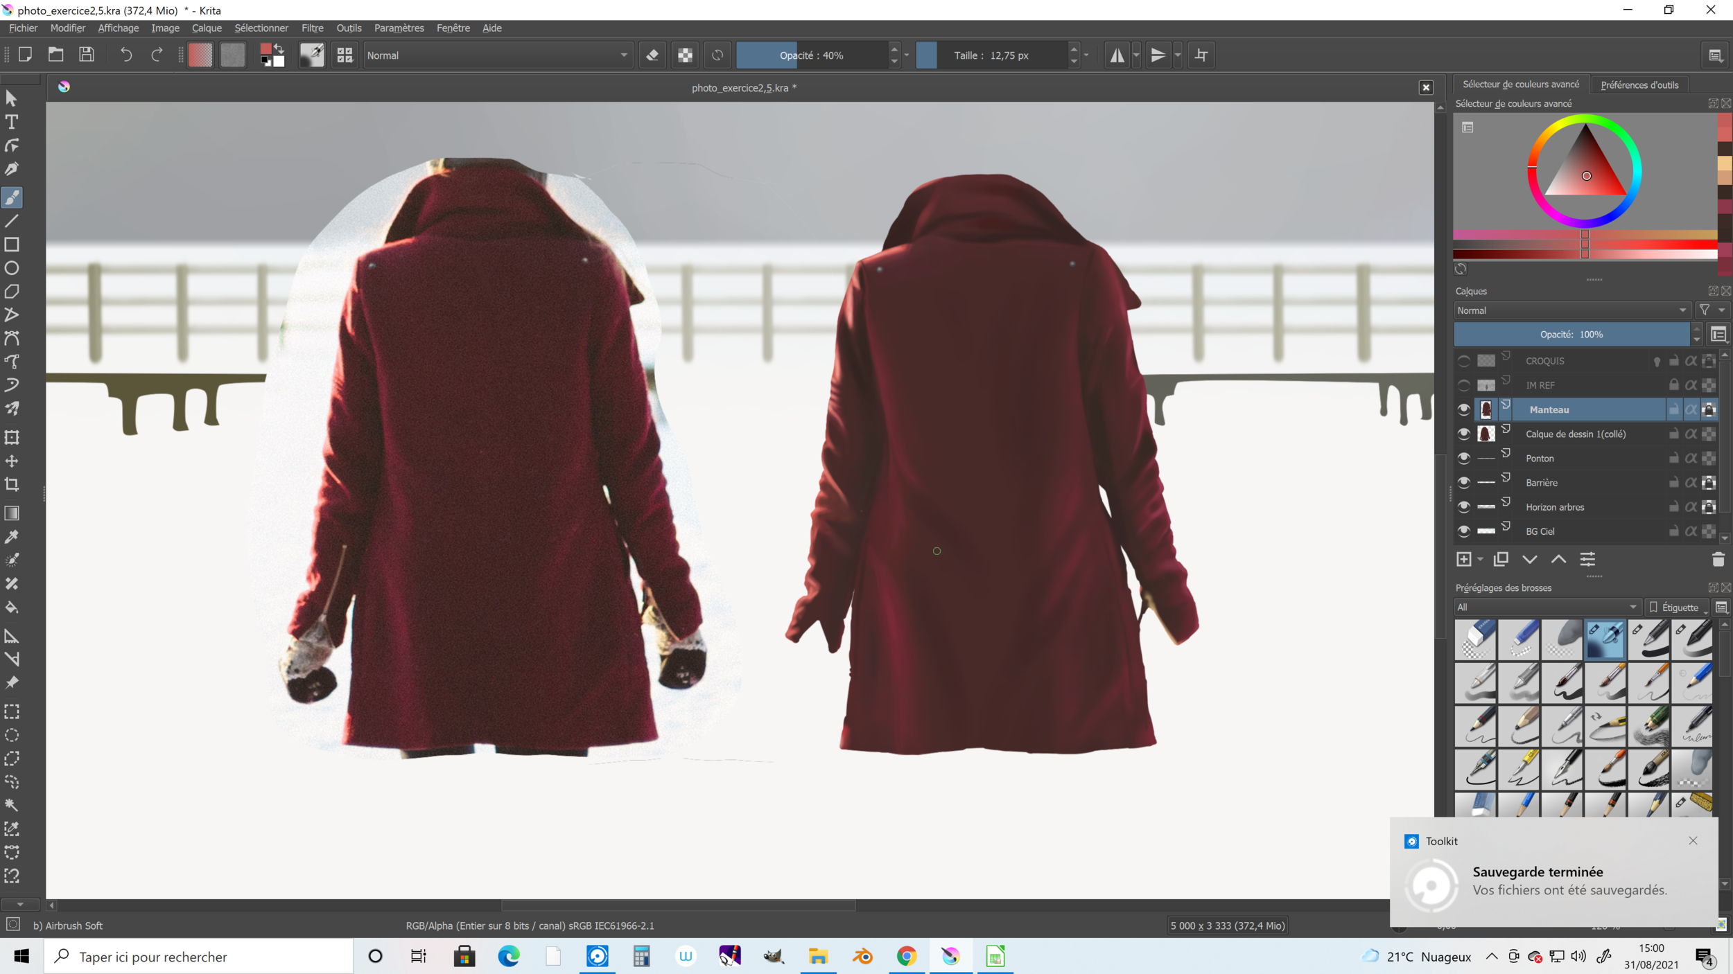Click the horizontal mirror tool icon
Image resolution: width=1733 pixels, height=974 pixels.
tap(1117, 55)
